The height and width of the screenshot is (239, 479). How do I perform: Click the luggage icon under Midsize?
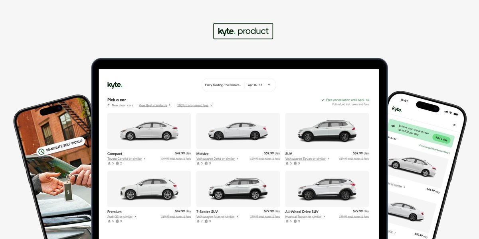(206, 163)
